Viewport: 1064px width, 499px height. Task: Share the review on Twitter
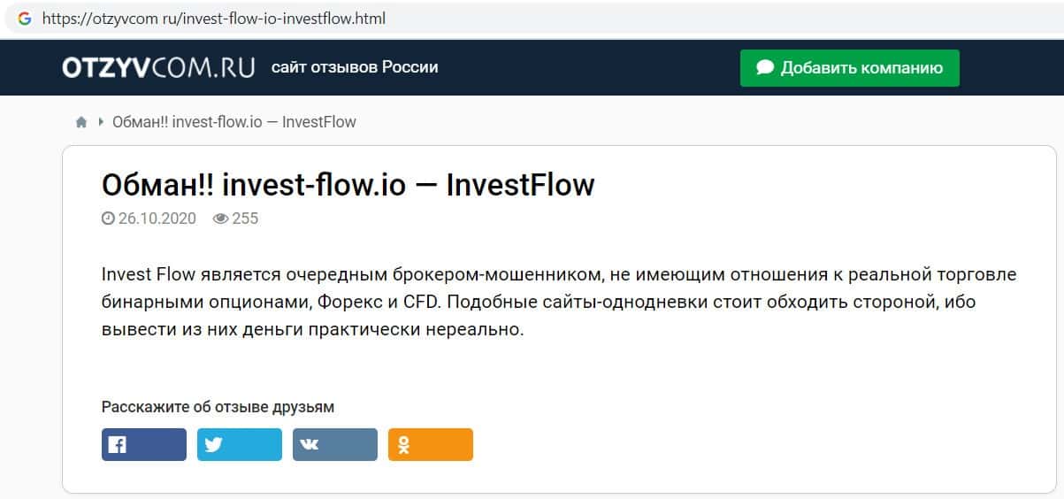click(x=240, y=445)
